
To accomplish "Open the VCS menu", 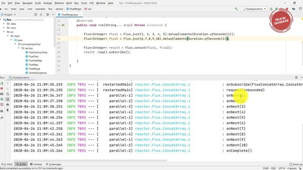I will point(91,3).
